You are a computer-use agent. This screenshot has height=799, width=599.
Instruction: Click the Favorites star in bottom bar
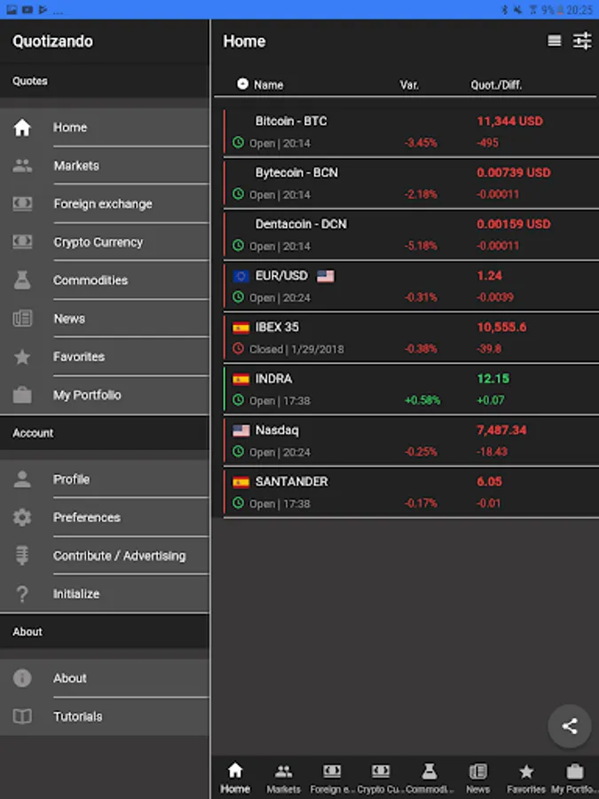[x=526, y=778]
